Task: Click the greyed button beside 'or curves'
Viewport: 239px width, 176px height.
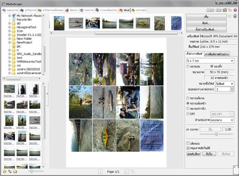Action: pyautogui.click(x=210, y=129)
